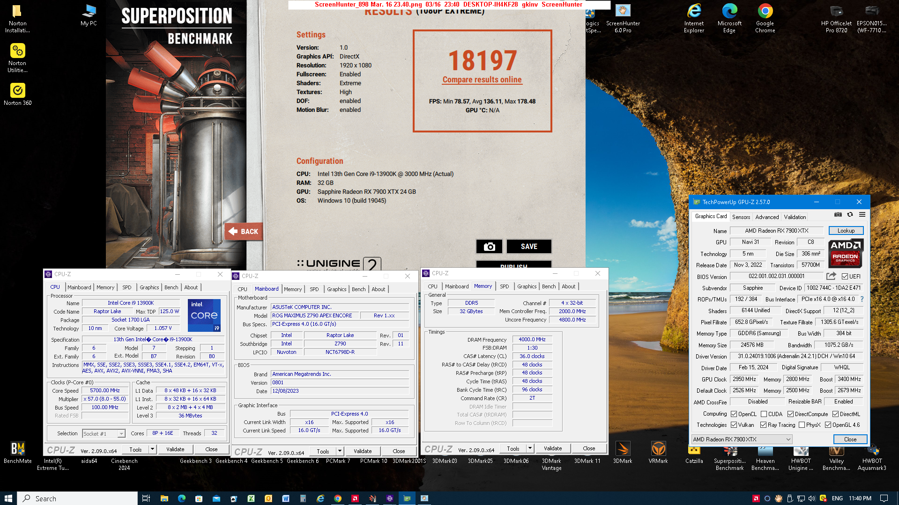Image resolution: width=899 pixels, height=505 pixels.
Task: Click the BACK button in Superposition
Action: point(244,231)
